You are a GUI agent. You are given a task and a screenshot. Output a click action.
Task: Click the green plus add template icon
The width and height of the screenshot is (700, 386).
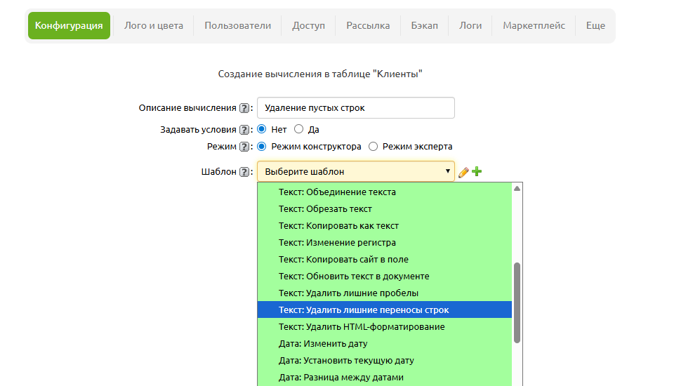[x=477, y=171]
